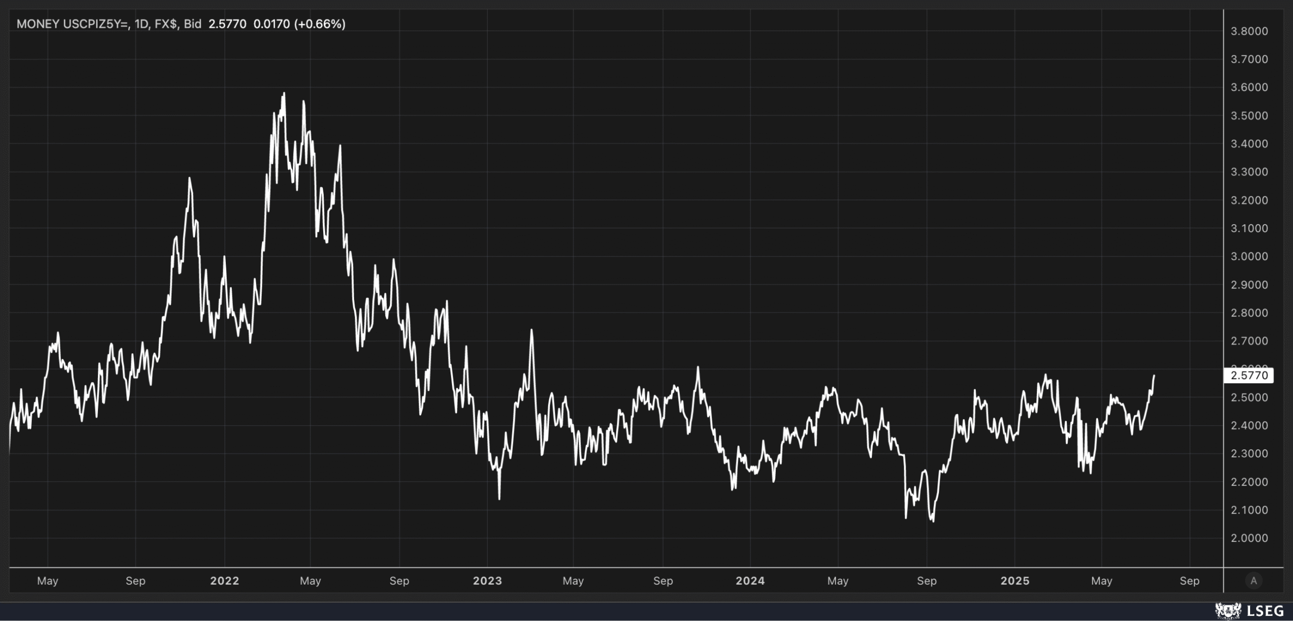The width and height of the screenshot is (1293, 621).
Task: Click the Sep label after 2022
Action: (x=399, y=581)
